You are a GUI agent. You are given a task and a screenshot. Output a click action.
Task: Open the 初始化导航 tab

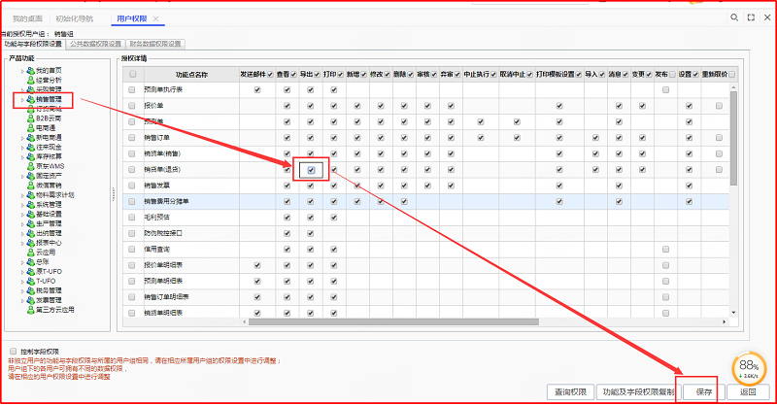tap(76, 18)
